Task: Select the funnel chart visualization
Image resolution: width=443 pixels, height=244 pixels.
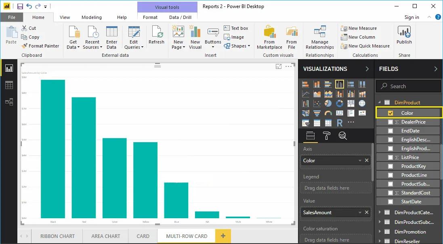Action: point(317,113)
